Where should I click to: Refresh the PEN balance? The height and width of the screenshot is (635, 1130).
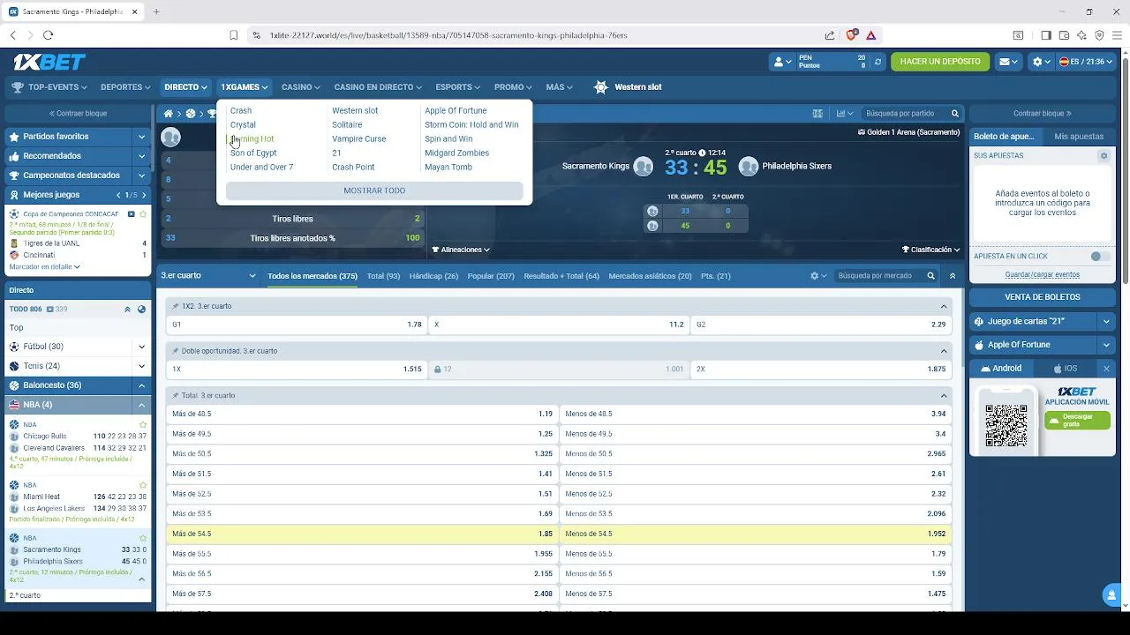(x=878, y=62)
